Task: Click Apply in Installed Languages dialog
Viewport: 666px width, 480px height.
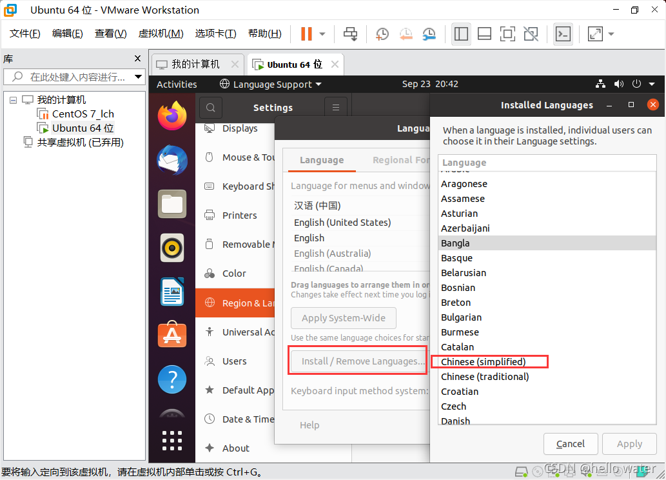Action: pos(629,444)
